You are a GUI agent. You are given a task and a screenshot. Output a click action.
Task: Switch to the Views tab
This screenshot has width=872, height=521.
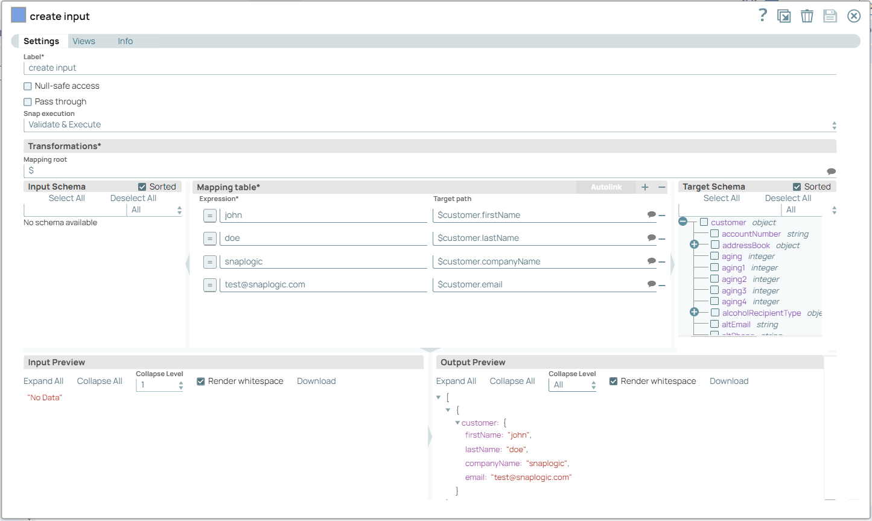[x=84, y=40]
